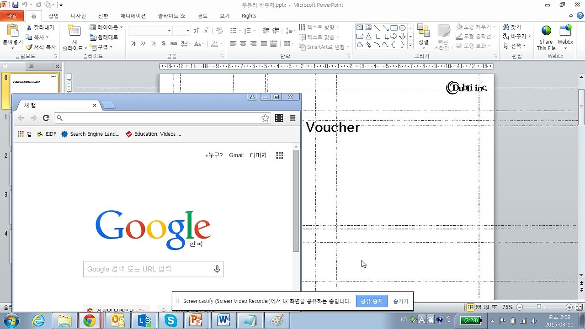Switch to the Rights tab

249,16
